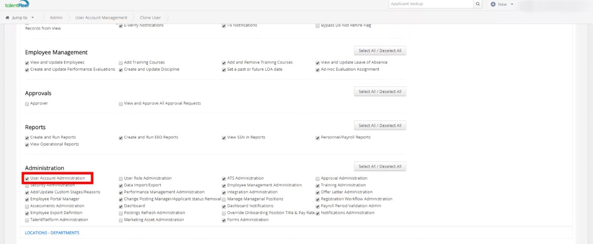The image size is (593, 244).
Task: Enable Assessments Administration checkbox
Action: [27, 207]
